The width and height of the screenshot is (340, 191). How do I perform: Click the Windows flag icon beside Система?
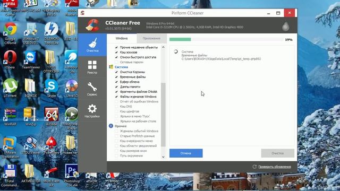click(111, 67)
